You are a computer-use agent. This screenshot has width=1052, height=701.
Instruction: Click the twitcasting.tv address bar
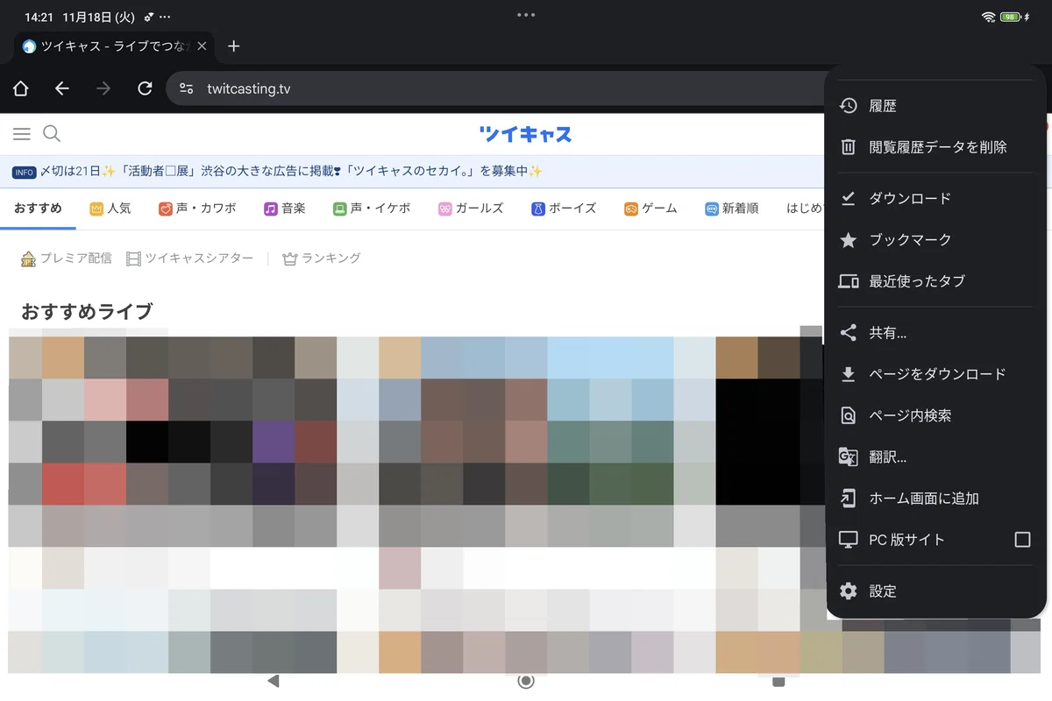click(x=496, y=89)
